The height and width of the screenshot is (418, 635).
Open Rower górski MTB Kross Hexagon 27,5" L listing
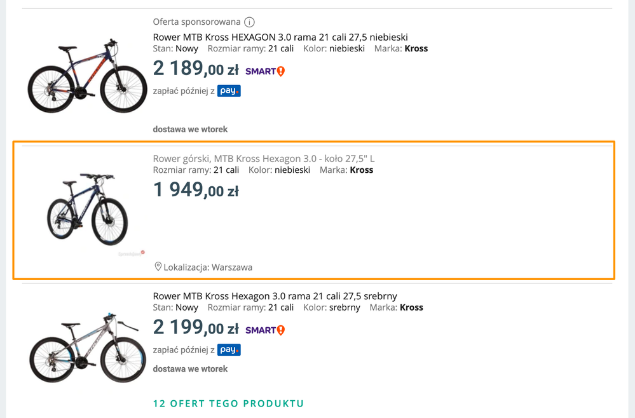[264, 159]
